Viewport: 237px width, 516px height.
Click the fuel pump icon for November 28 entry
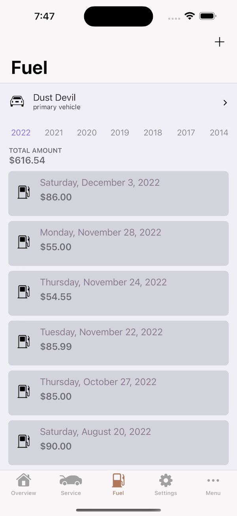pos(24,242)
